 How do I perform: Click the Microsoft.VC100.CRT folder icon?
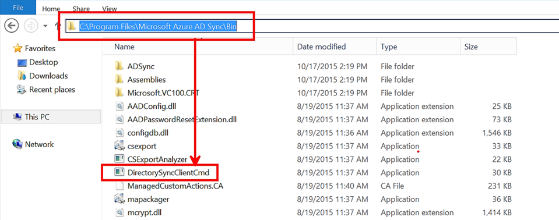[119, 93]
